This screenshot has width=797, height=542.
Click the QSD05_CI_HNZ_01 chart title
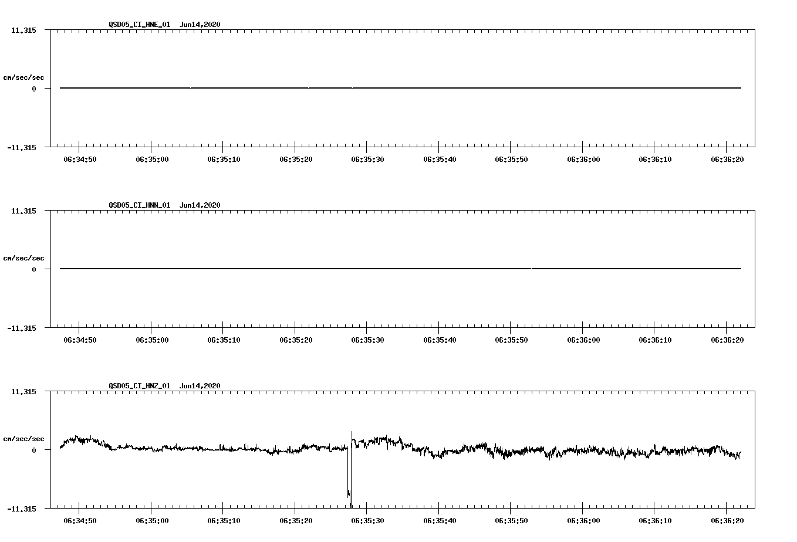tap(164, 386)
